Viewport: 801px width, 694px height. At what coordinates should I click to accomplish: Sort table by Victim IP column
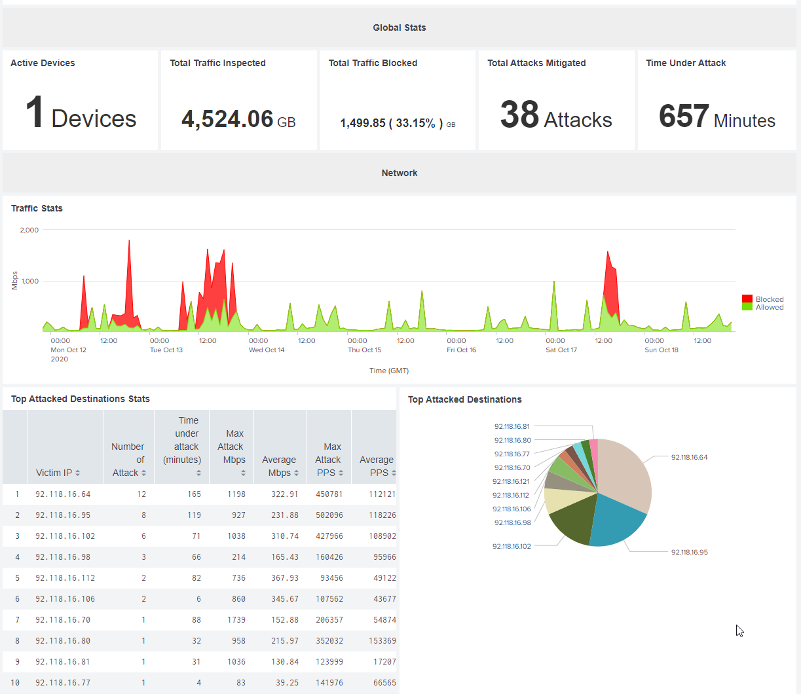[58, 473]
